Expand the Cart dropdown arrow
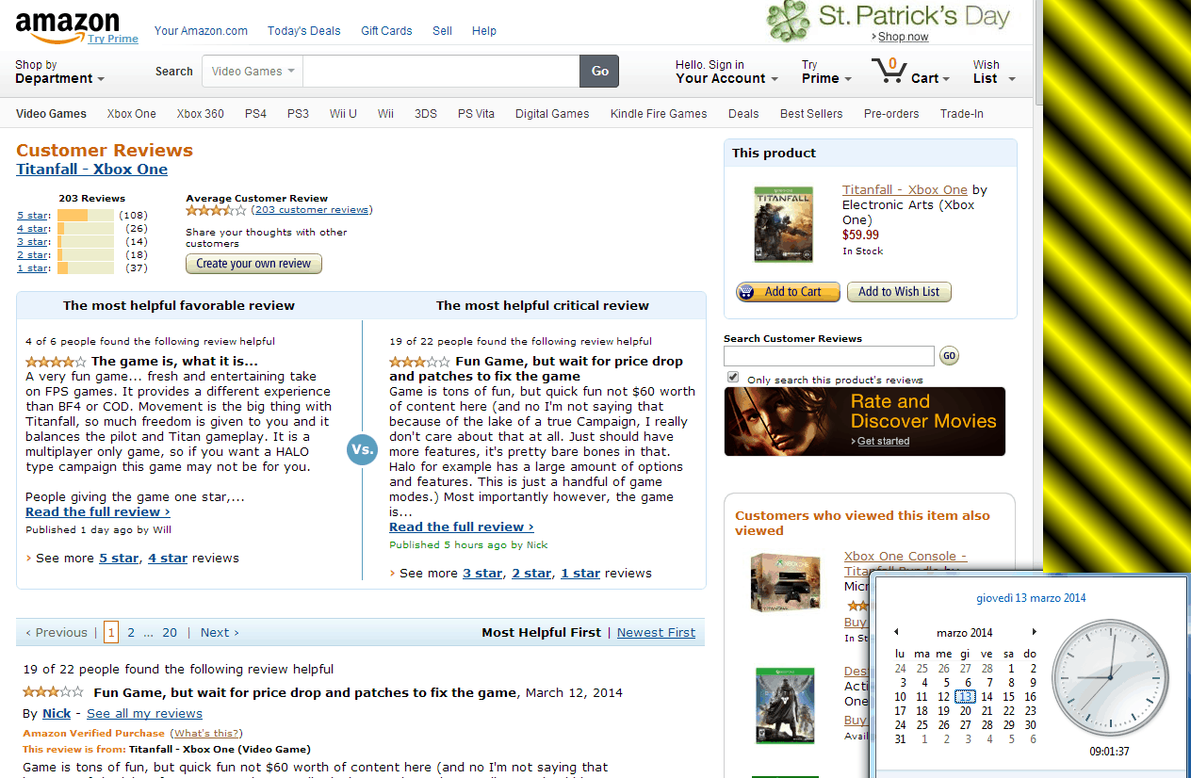This screenshot has height=778, width=1191. (945, 79)
